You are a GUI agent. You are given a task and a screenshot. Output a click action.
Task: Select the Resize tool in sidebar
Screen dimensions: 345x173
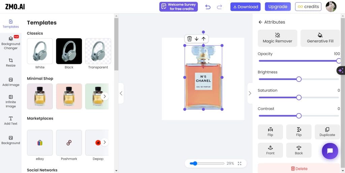10,63
